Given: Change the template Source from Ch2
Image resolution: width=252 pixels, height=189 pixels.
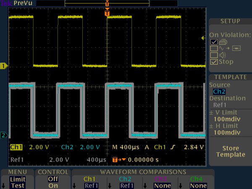Looking at the screenshot, I should [219, 92].
